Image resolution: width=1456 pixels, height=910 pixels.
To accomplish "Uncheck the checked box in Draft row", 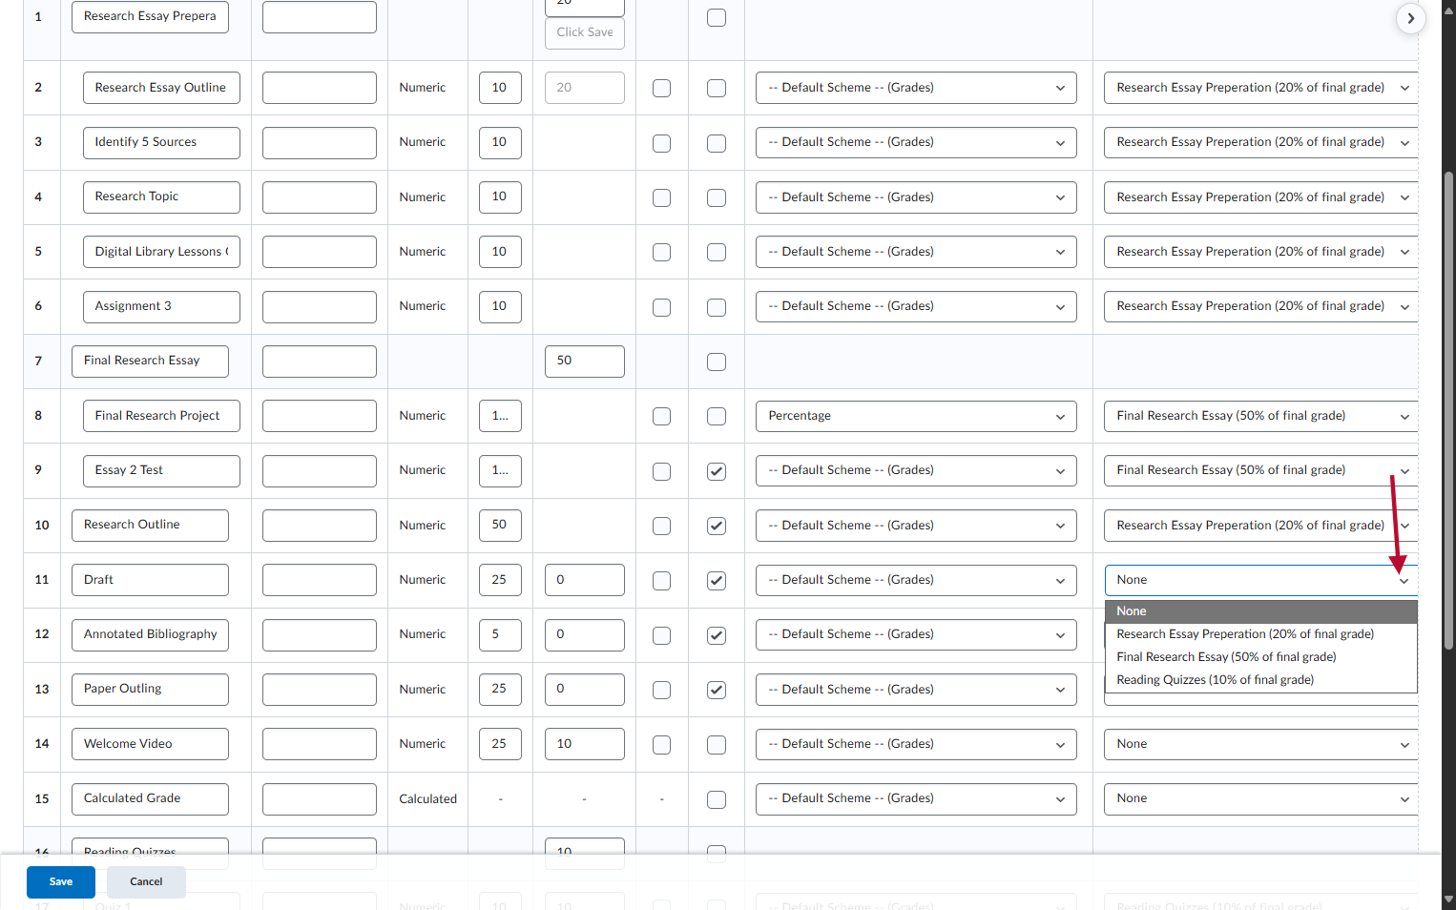I will coord(717,580).
